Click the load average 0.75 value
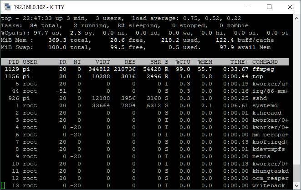 pyautogui.click(x=190, y=18)
